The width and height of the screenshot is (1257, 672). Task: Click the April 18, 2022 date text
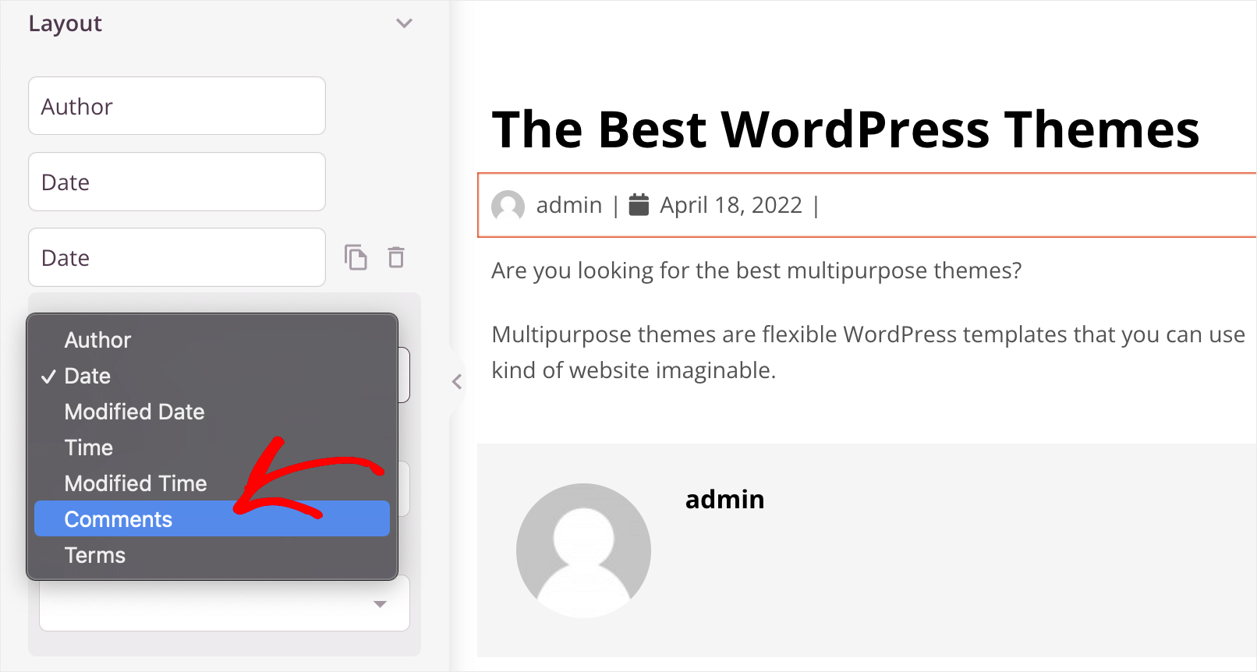tap(731, 205)
